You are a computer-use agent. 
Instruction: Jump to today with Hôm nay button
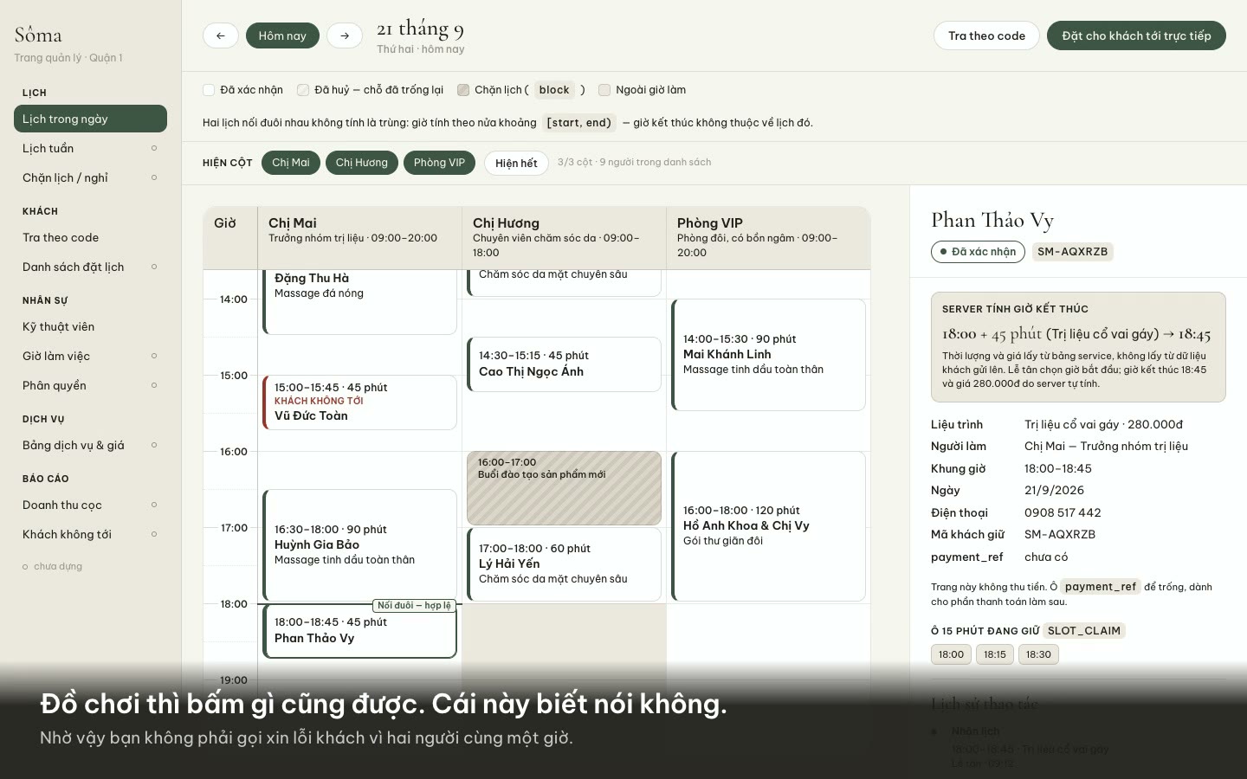pos(282,35)
